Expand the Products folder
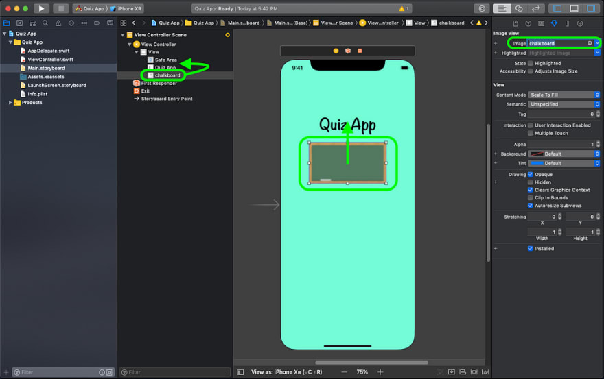 (x=10, y=103)
